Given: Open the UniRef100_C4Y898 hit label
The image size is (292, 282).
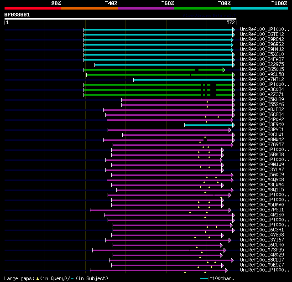Looking at the screenshot, I should click(262, 235).
